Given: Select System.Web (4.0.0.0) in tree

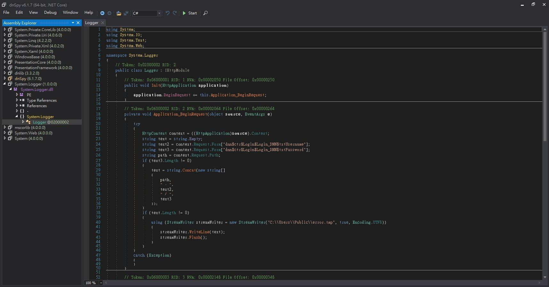Looking at the screenshot, I should (x=34, y=133).
